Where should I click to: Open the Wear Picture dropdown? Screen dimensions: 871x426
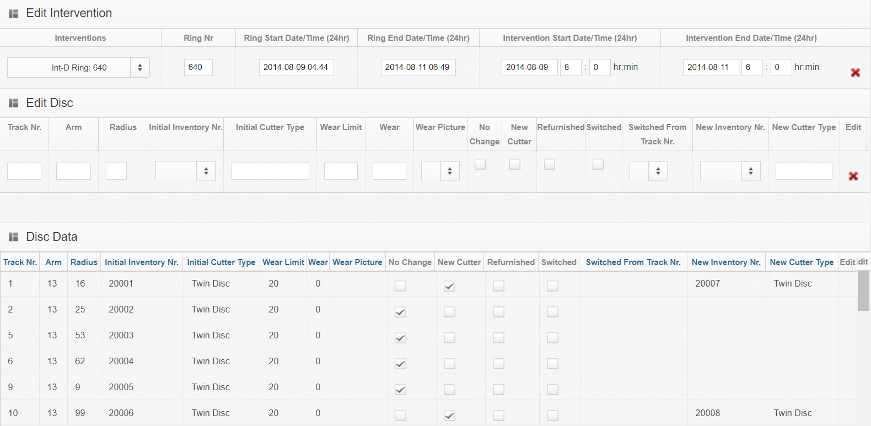coord(440,171)
